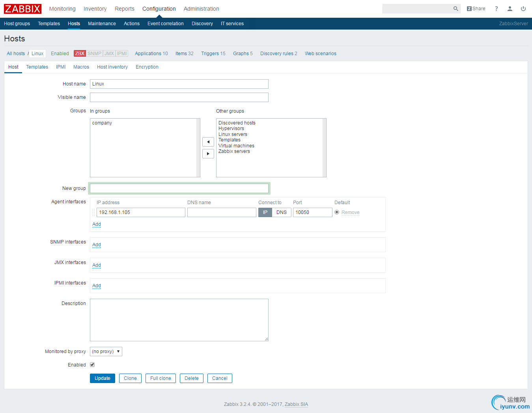Click the Share button
Image resolution: width=532 pixels, height=413 pixels.
(x=476, y=9)
